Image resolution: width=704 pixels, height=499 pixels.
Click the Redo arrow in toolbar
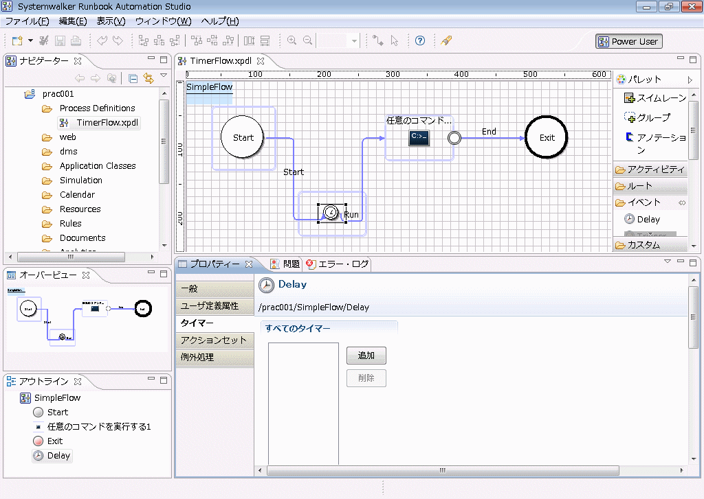tap(118, 40)
